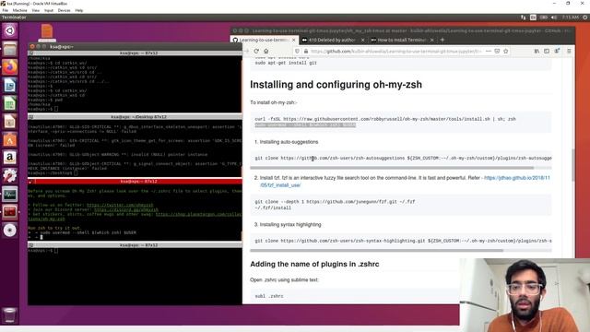Launch Firefox from the Ubuntu dock
The height and width of the screenshot is (332, 590).
[x=9, y=67]
